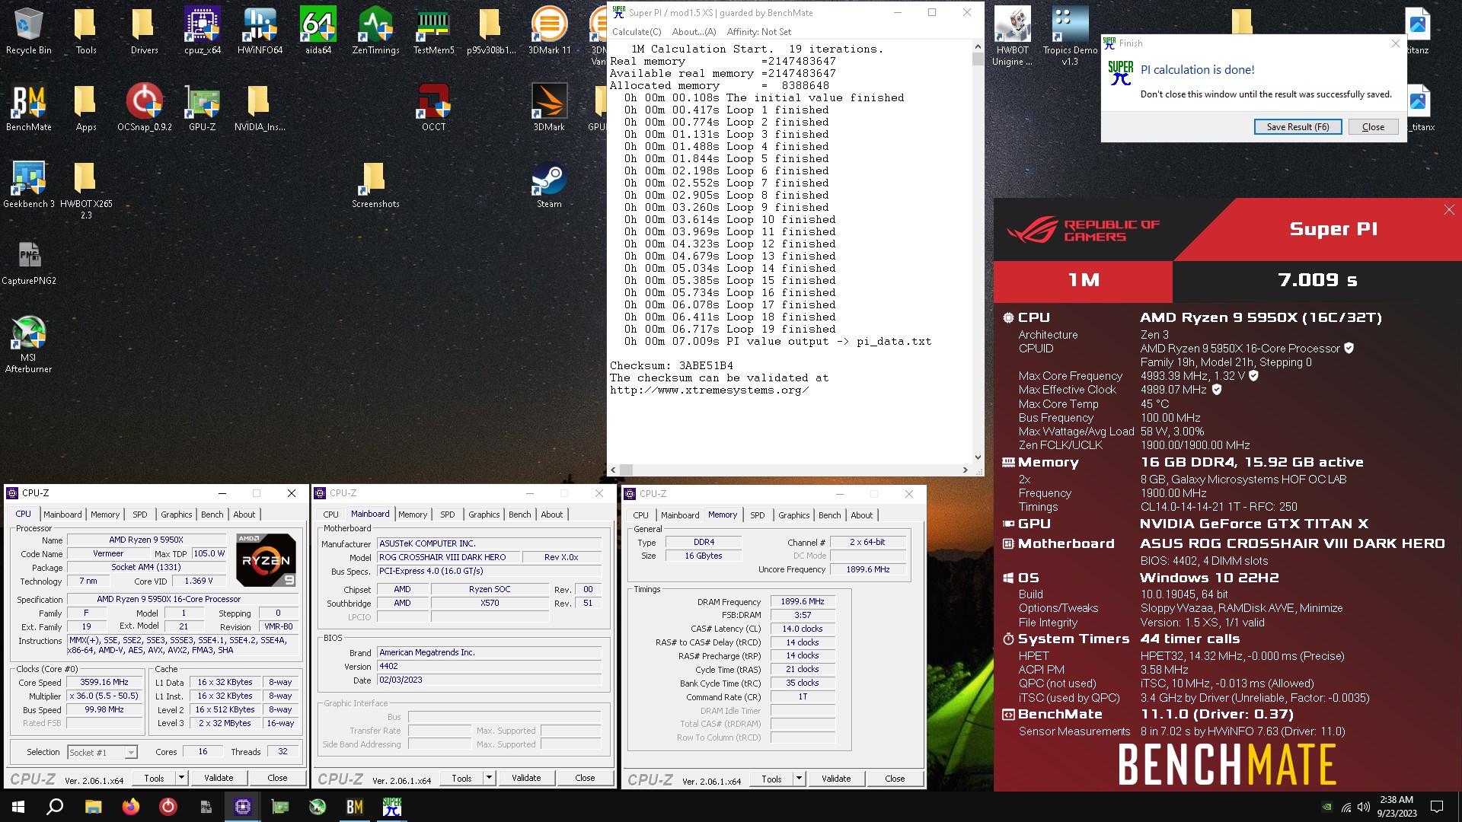Open the Windows Start menu
Image resolution: width=1462 pixels, height=822 pixels.
pos(18,806)
